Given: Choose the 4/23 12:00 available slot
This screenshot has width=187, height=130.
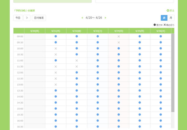Looking at the screenshot, I should [x=98, y=72].
